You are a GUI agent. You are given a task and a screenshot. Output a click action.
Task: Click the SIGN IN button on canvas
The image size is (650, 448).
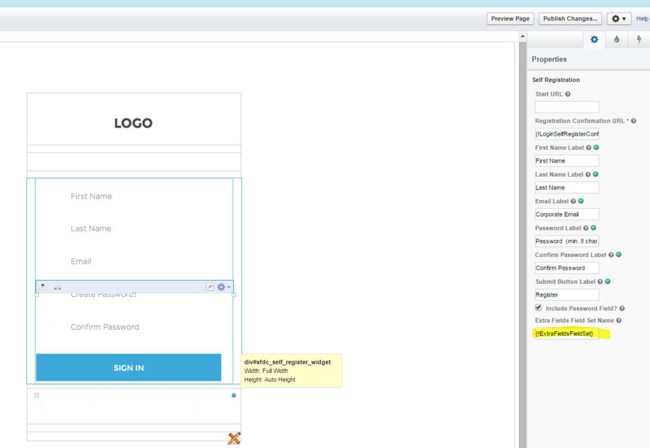click(x=128, y=367)
